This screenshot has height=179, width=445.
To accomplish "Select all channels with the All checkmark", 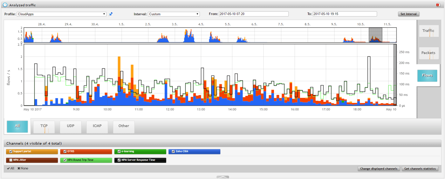I will point(10,169).
